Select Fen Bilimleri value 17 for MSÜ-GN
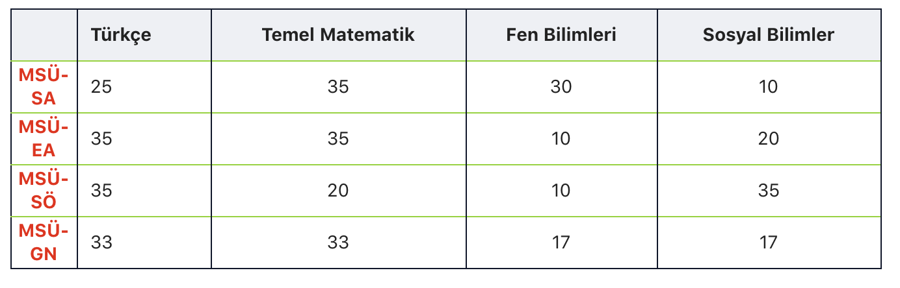 [561, 243]
